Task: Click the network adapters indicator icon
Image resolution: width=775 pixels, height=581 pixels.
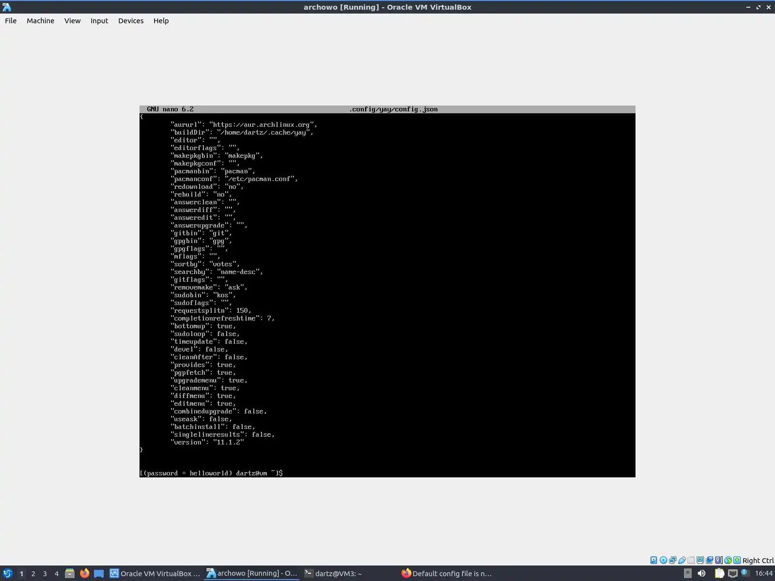Action: 672,560
